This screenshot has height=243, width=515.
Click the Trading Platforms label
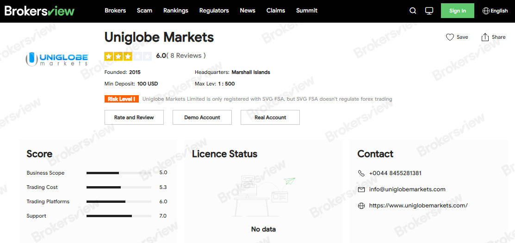[x=48, y=202]
